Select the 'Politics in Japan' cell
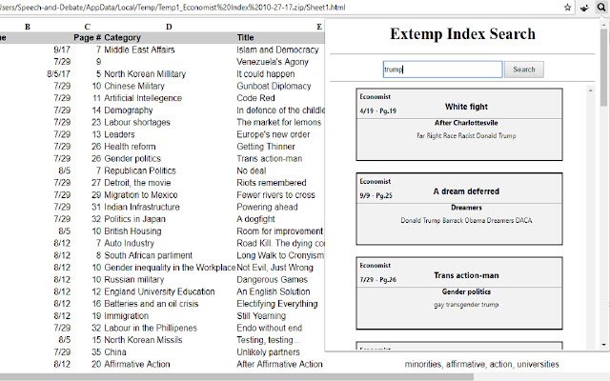 (134, 219)
